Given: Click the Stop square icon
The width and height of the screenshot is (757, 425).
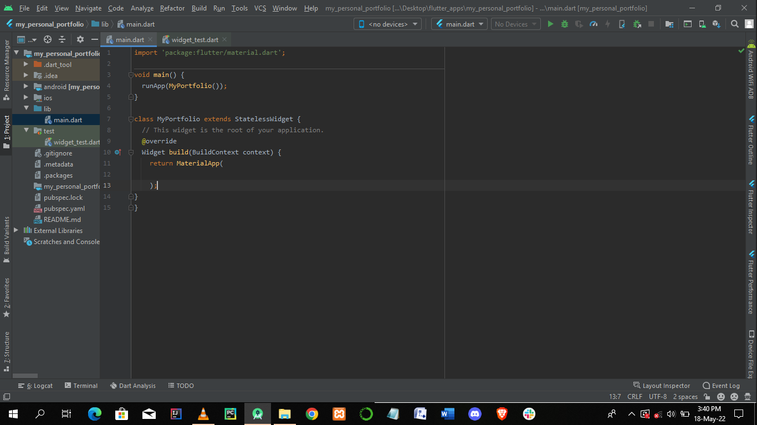Looking at the screenshot, I should tap(651, 24).
